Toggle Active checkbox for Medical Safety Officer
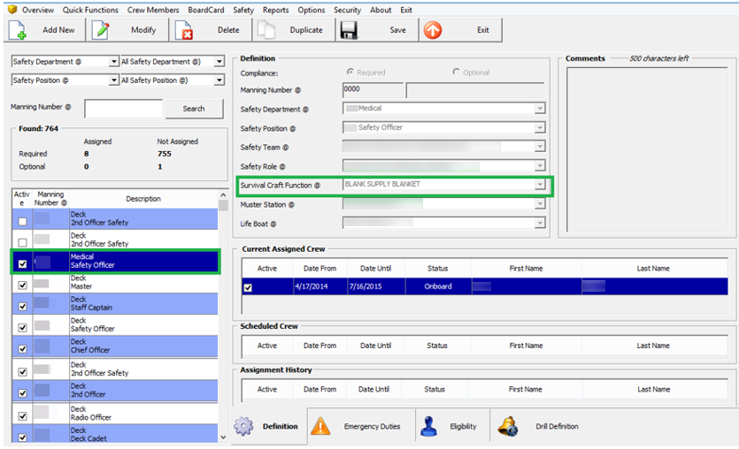This screenshot has height=449, width=739. (x=22, y=263)
